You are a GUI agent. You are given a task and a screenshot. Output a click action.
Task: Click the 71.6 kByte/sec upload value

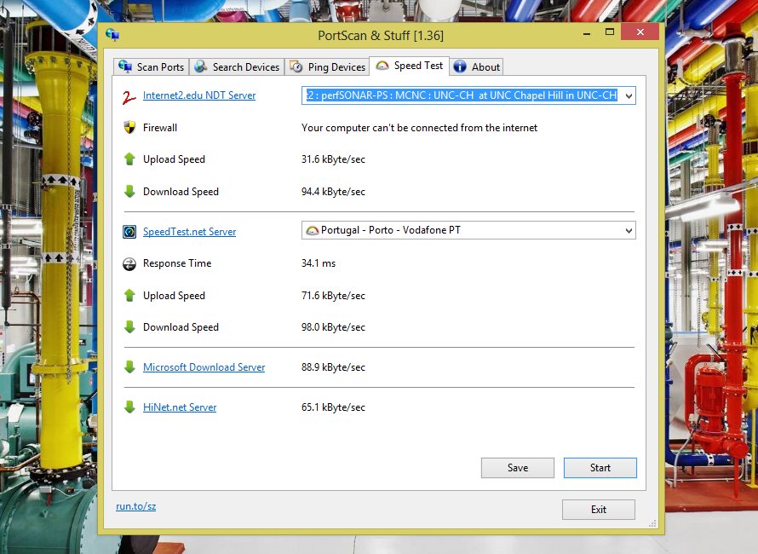pos(333,296)
